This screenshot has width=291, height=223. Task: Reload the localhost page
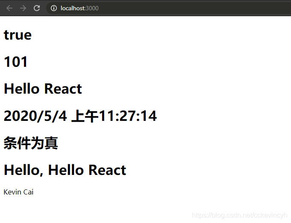(x=37, y=8)
